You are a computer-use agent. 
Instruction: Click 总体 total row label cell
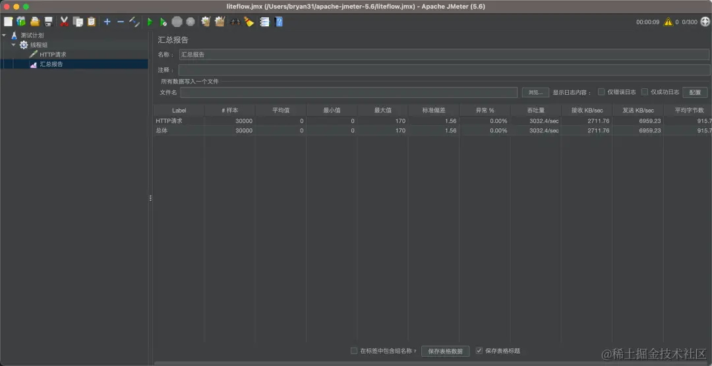coord(179,130)
